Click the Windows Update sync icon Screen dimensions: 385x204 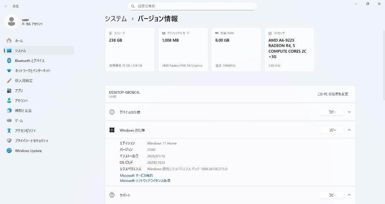point(9,151)
